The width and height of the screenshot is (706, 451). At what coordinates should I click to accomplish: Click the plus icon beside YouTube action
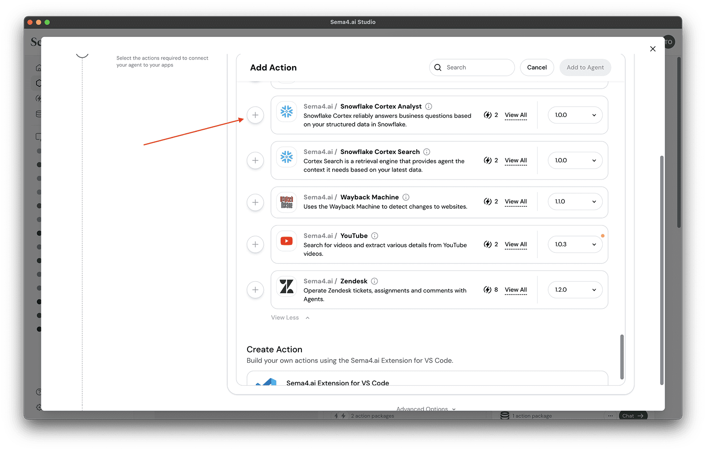pyautogui.click(x=255, y=244)
